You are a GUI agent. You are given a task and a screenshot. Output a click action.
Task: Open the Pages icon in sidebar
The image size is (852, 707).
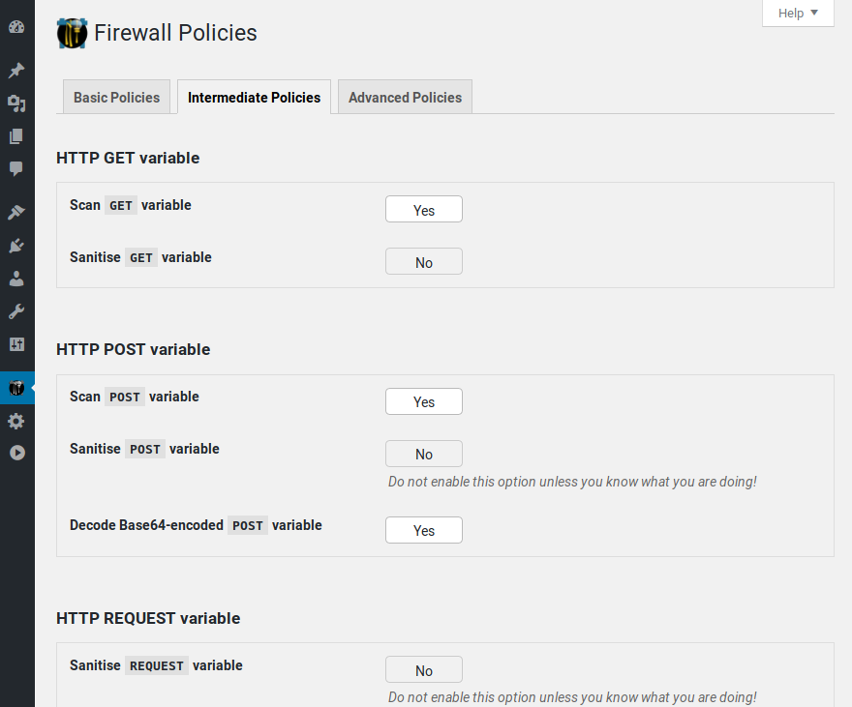[x=16, y=136]
